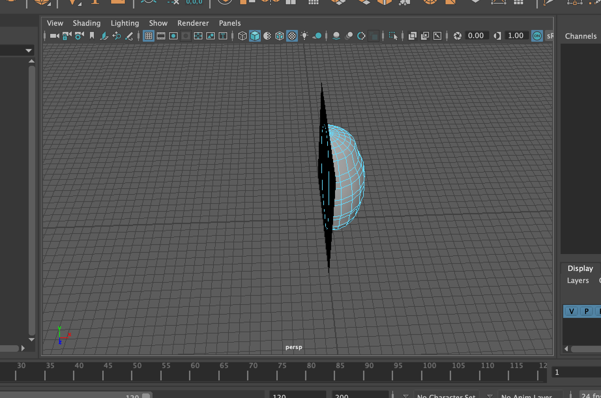Open the Channels menu in Channel Box
The image size is (601, 398).
point(581,36)
